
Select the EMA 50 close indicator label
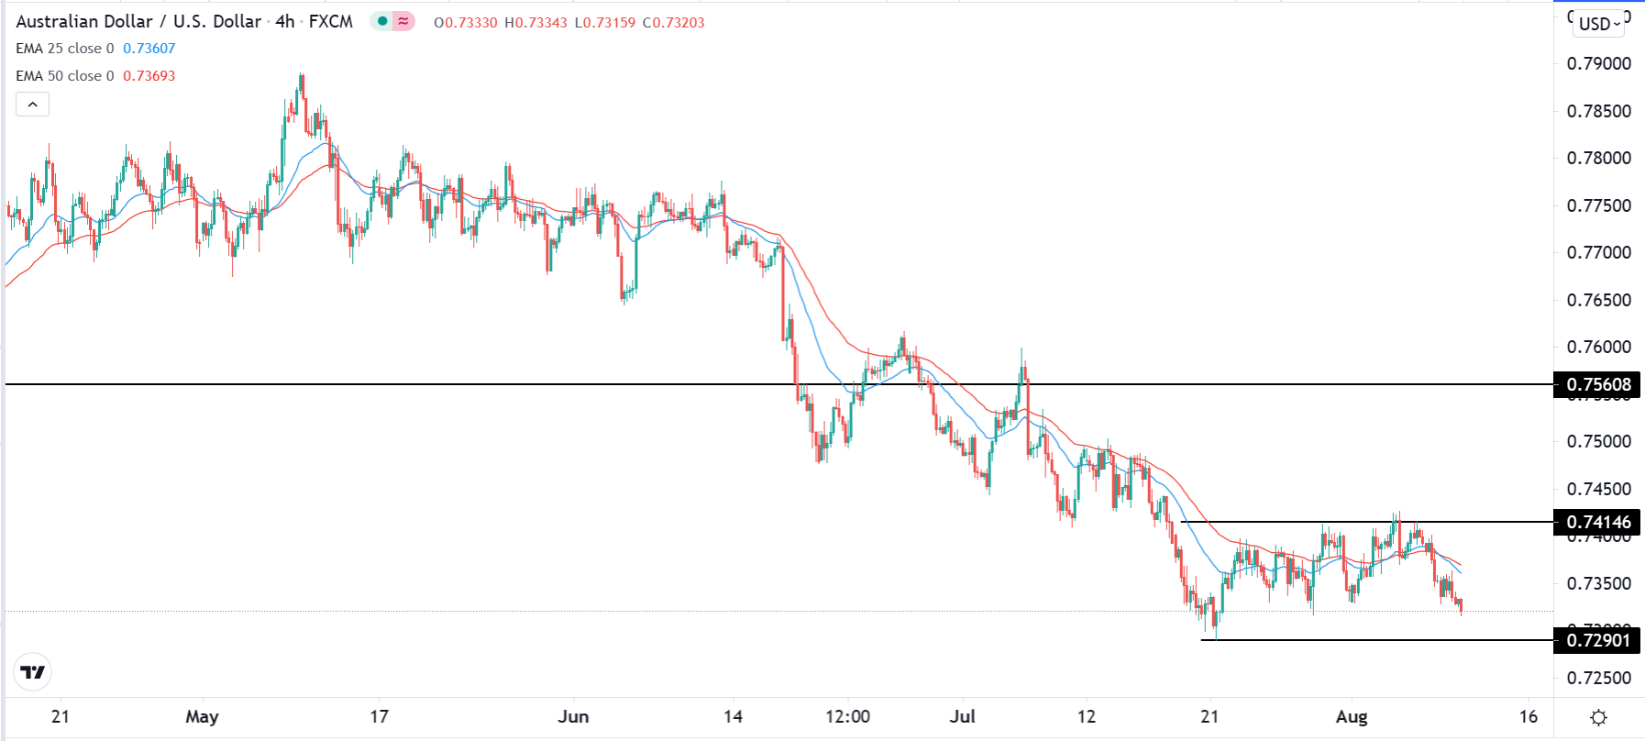pos(64,76)
